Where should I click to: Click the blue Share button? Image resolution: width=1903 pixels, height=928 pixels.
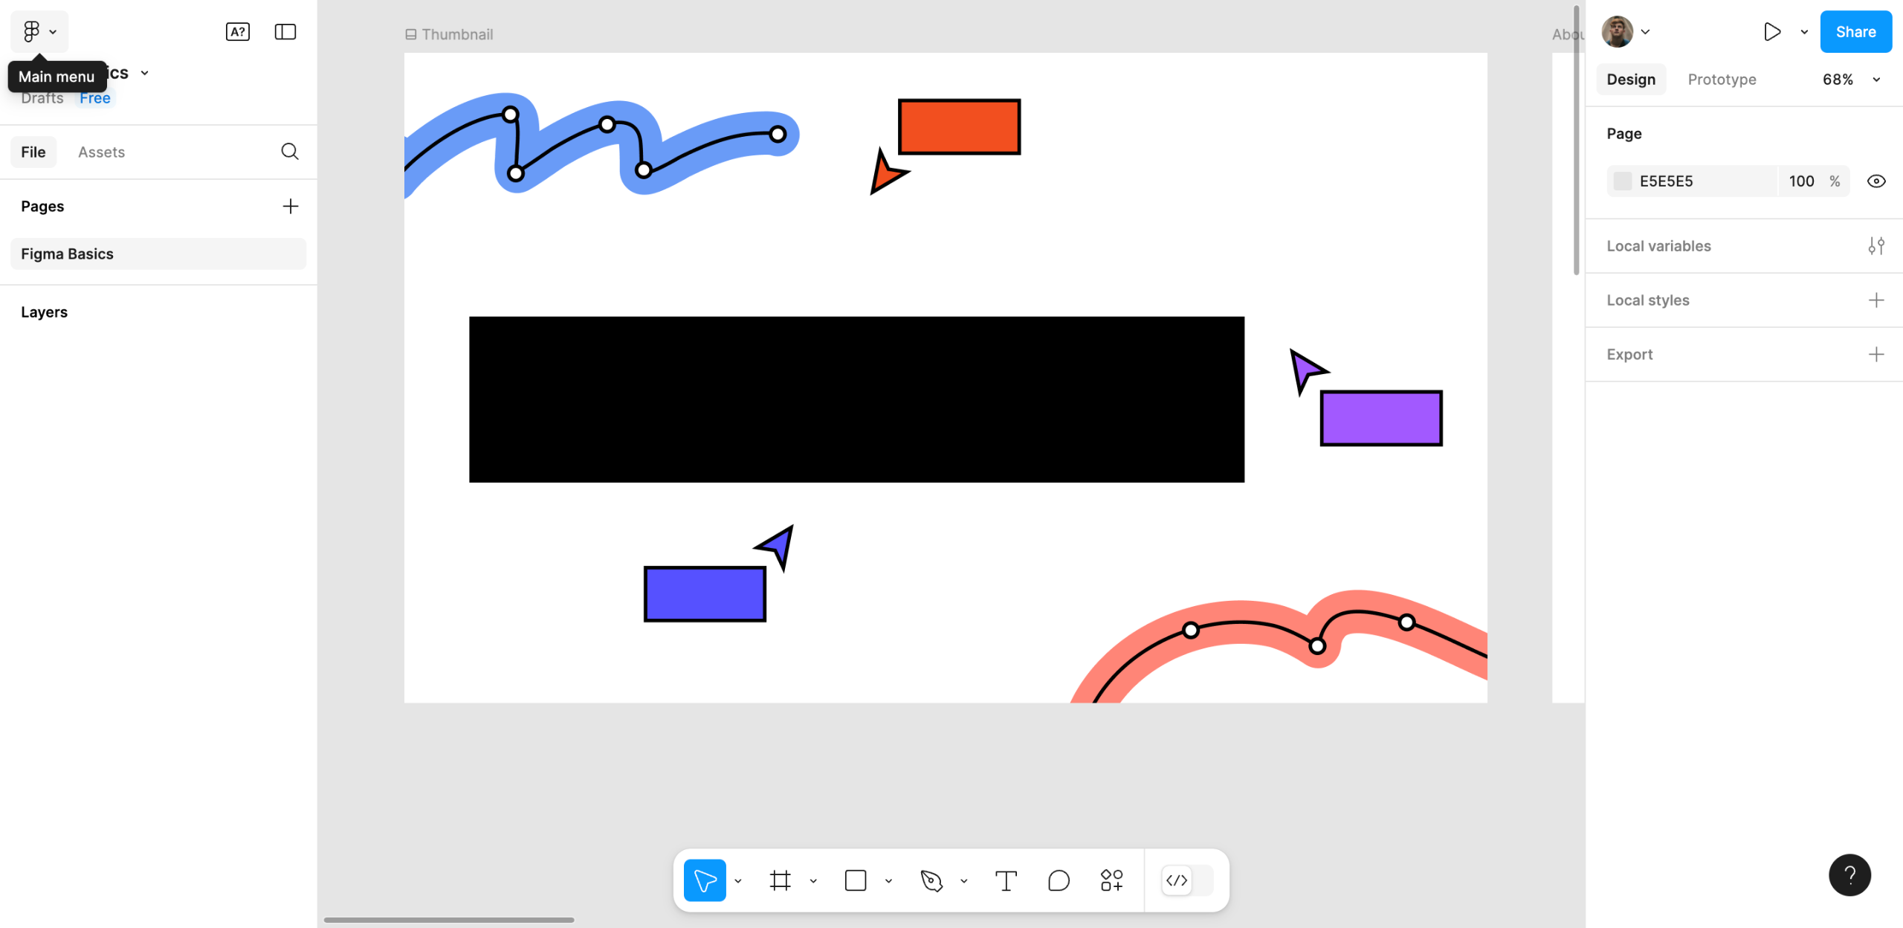[x=1855, y=32]
